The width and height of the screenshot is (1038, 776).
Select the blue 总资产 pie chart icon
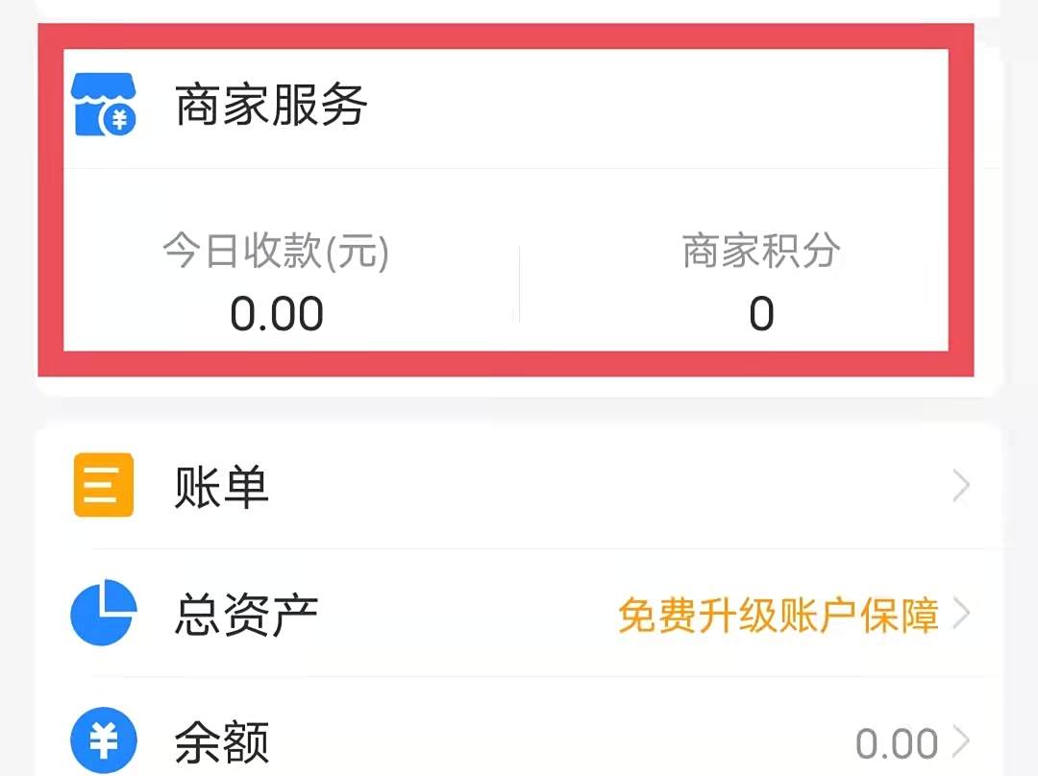tap(104, 613)
